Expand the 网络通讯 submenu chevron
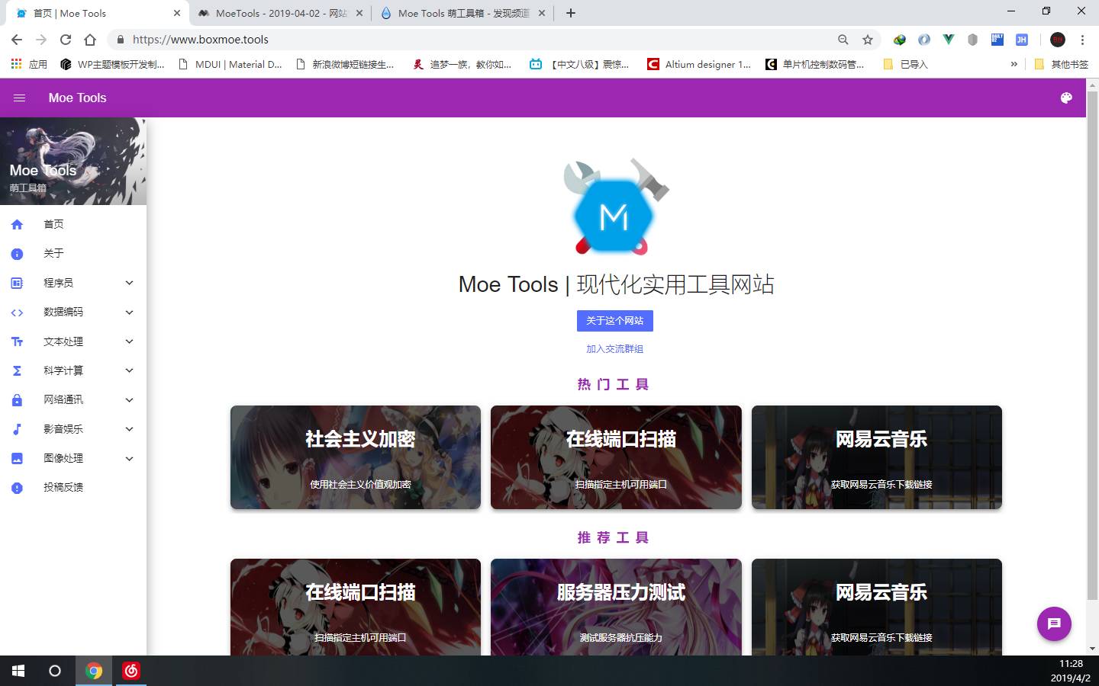Image resolution: width=1099 pixels, height=686 pixels. point(129,400)
